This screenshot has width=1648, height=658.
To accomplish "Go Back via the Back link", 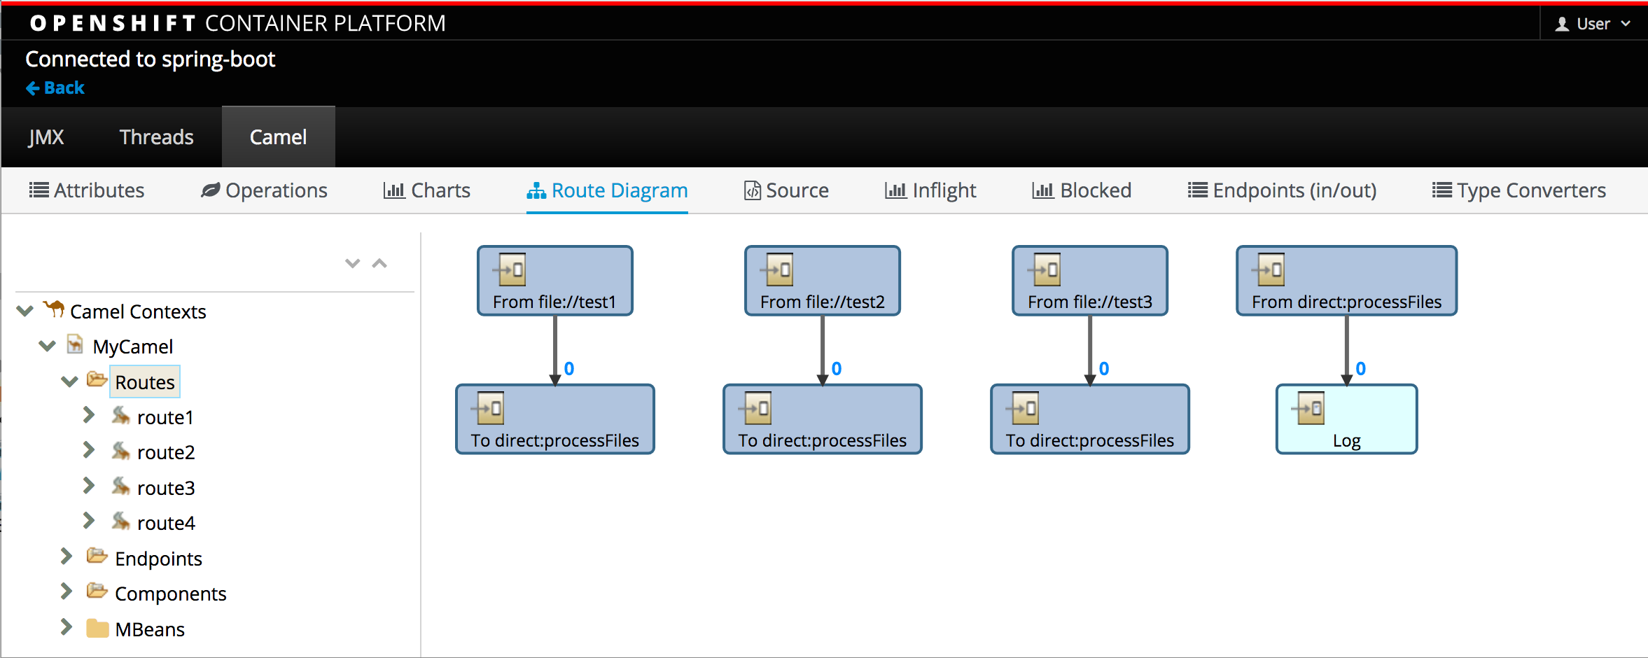I will pyautogui.click(x=55, y=88).
